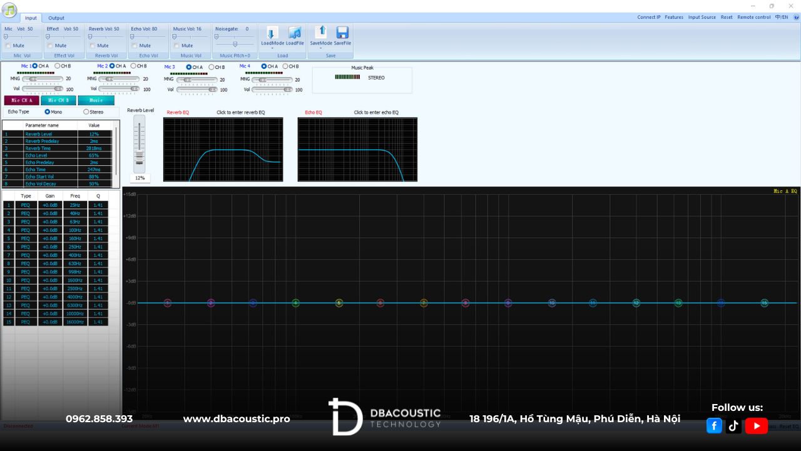Click the help question mark icon

click(797, 18)
